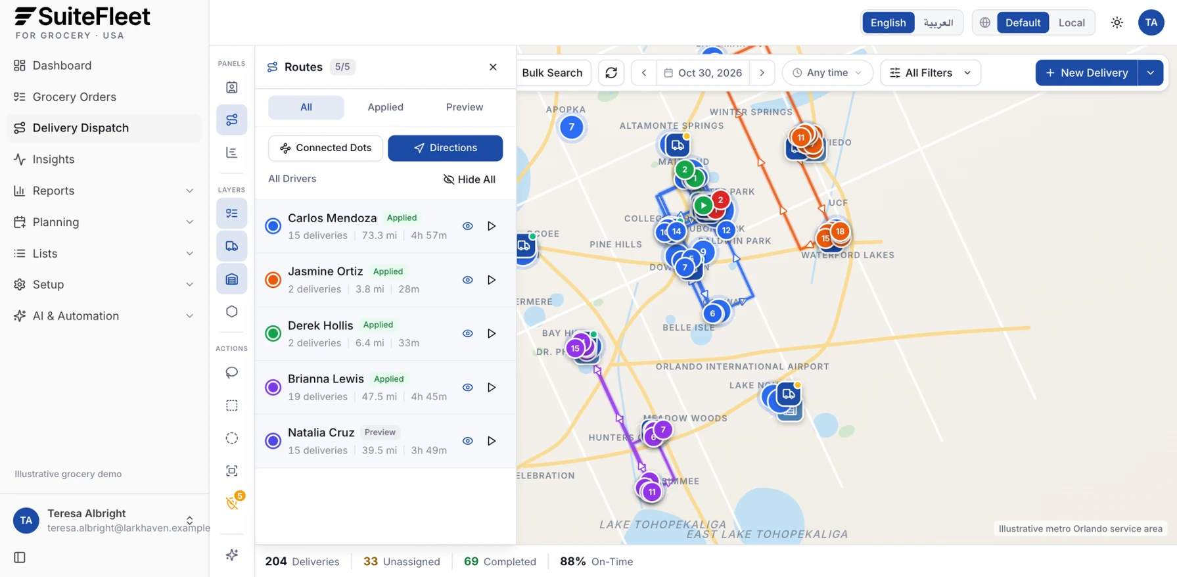The width and height of the screenshot is (1177, 577).
Task: Toggle visibility of Carlos Mendoza route
Action: click(467, 226)
